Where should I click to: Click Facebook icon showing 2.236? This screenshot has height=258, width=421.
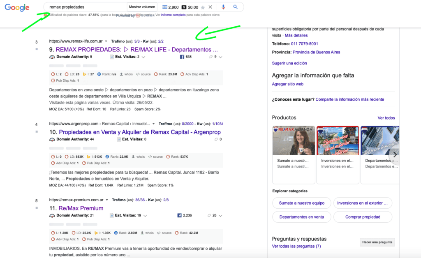pos(179,215)
